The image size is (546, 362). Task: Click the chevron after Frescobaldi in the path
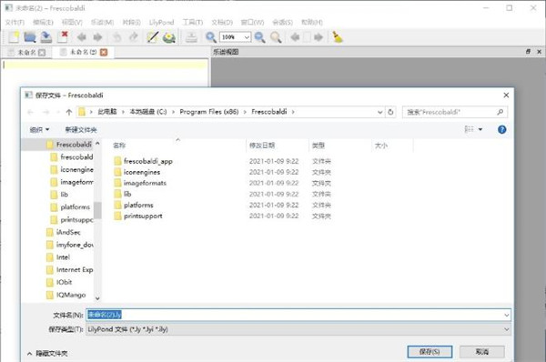pyautogui.click(x=293, y=112)
